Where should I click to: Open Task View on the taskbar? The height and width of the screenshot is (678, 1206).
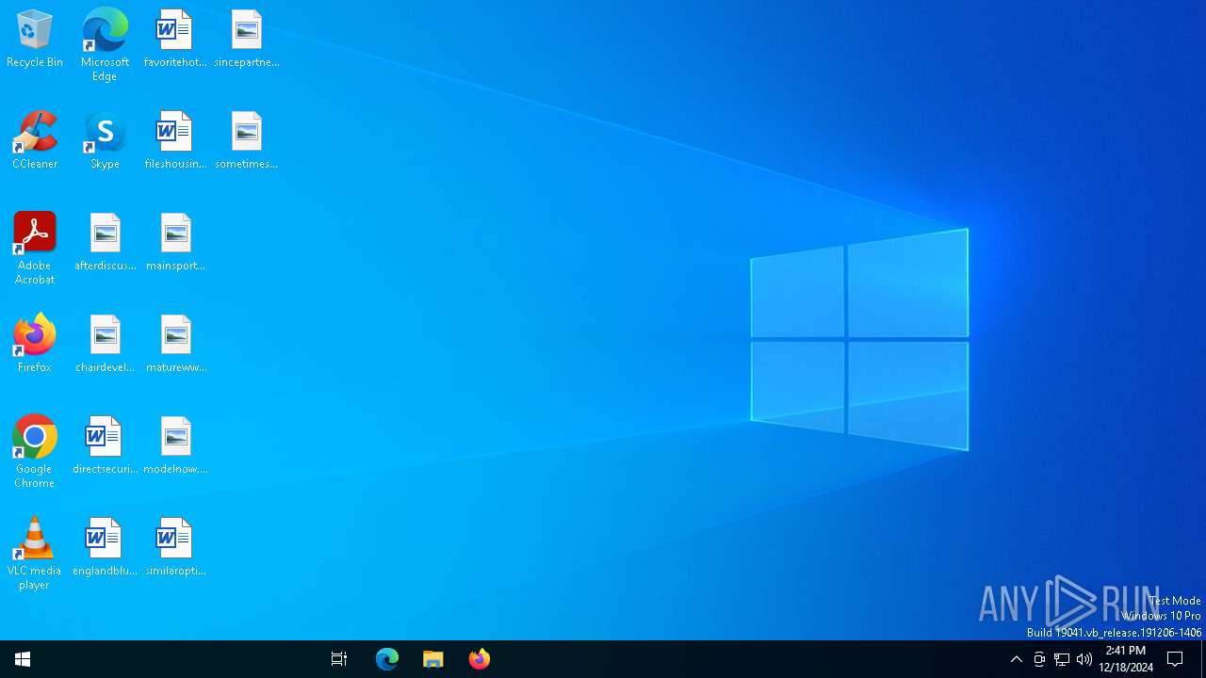(x=339, y=659)
